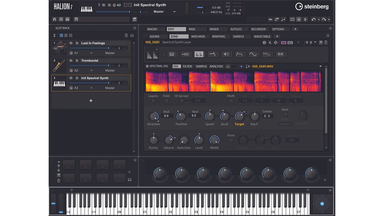
Task: Open the Wavetable tab
Action: point(262,36)
